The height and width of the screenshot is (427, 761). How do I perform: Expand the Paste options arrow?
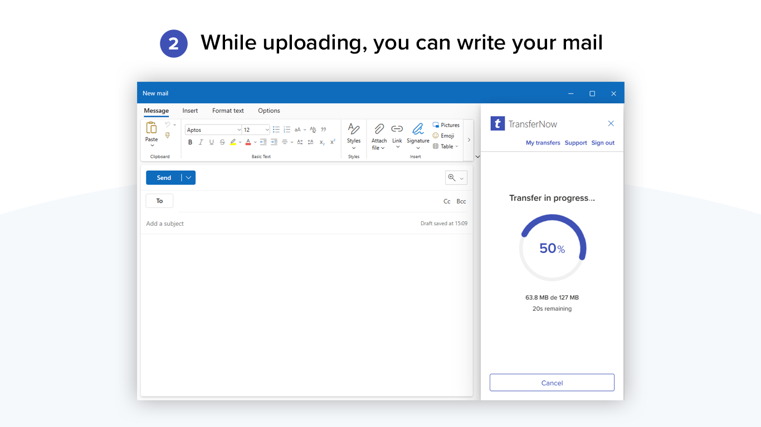point(152,146)
